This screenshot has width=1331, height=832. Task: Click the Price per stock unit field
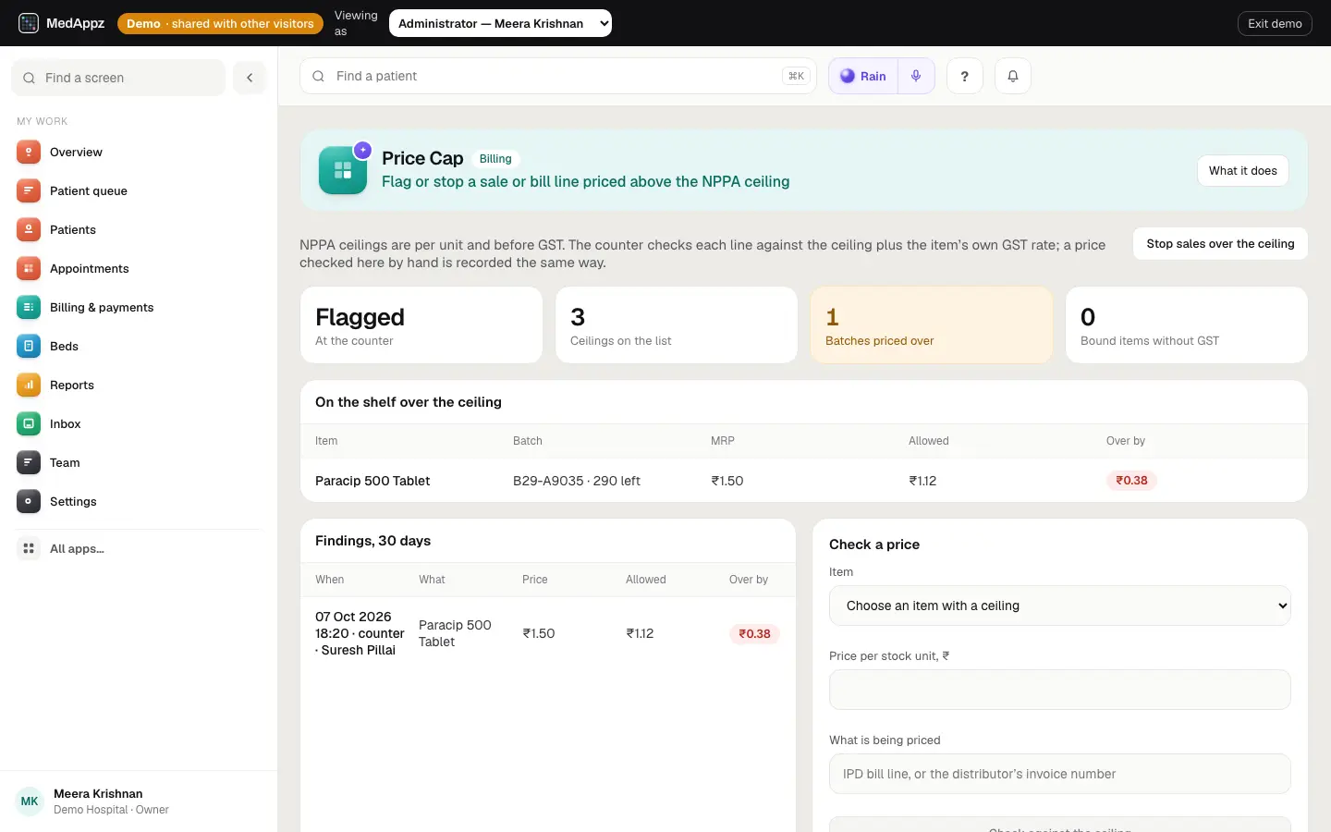[1060, 690]
